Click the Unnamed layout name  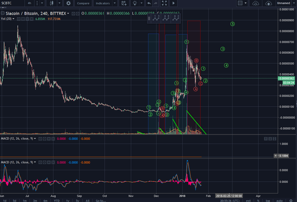click(x=284, y=3)
